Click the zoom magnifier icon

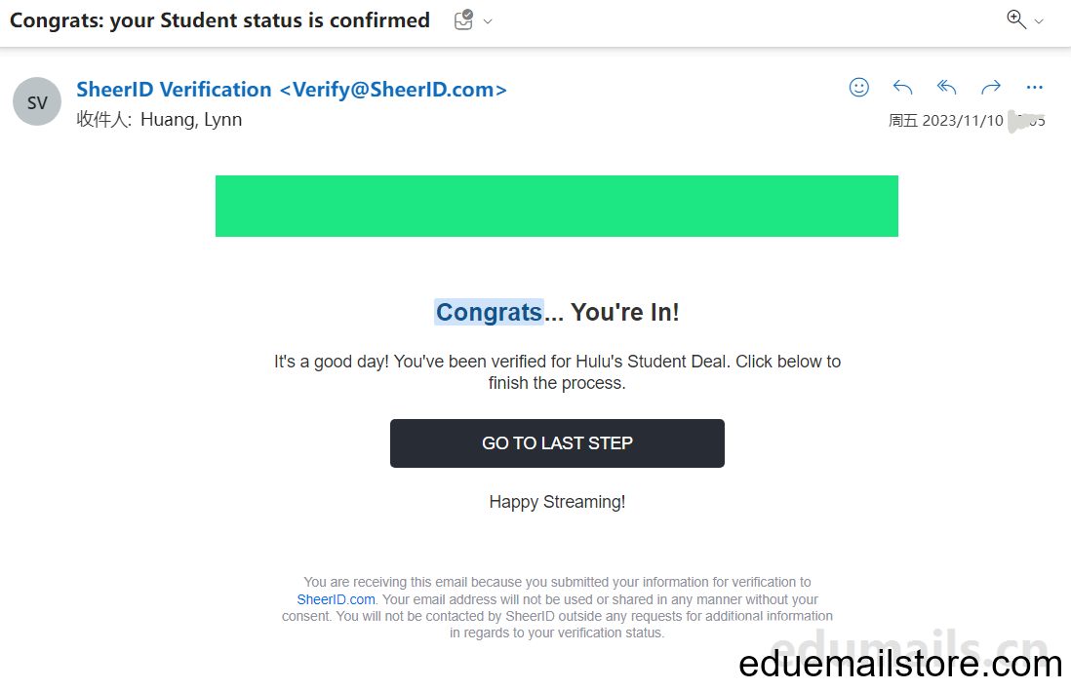click(1016, 19)
